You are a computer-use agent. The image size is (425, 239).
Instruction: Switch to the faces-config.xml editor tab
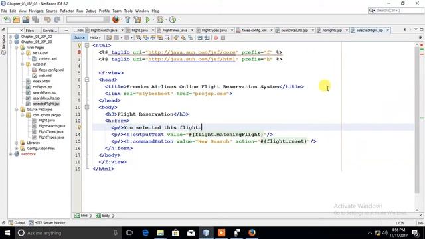click(x=254, y=30)
